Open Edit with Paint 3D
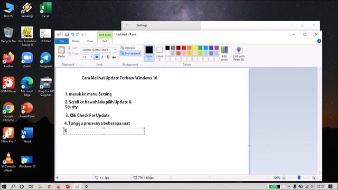Viewport: 338px width, 190px height. (239, 53)
